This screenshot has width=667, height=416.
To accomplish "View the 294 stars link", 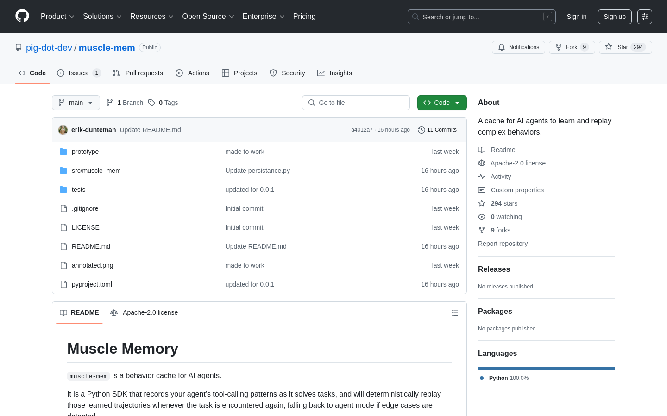I will tap(498, 203).
